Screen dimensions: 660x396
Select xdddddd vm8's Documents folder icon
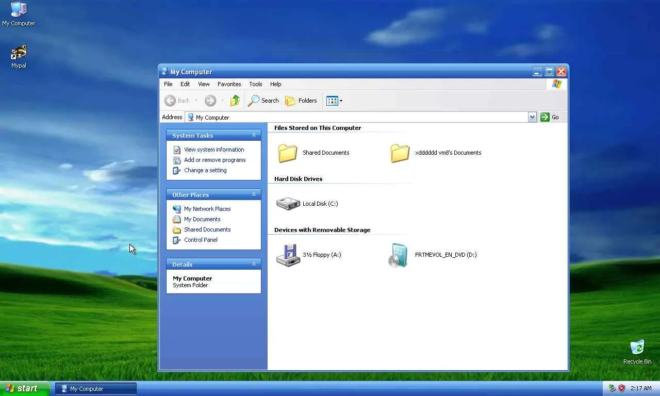400,153
